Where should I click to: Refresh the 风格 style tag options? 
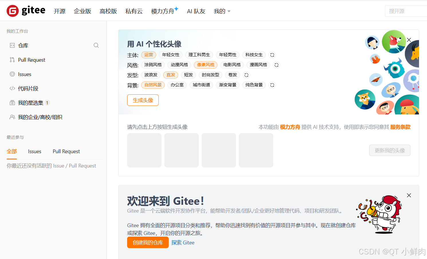pos(276,65)
